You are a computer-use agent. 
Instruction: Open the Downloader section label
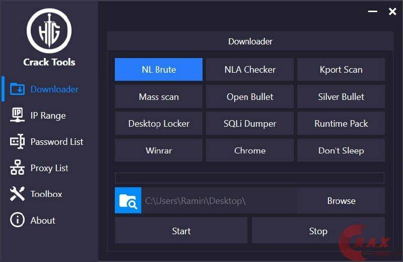tap(54, 89)
